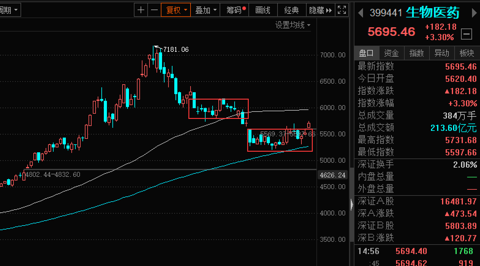The height and width of the screenshot is (266, 480).
Task: Select the 总成交额 213.60亿元 row
Action: coord(417,128)
